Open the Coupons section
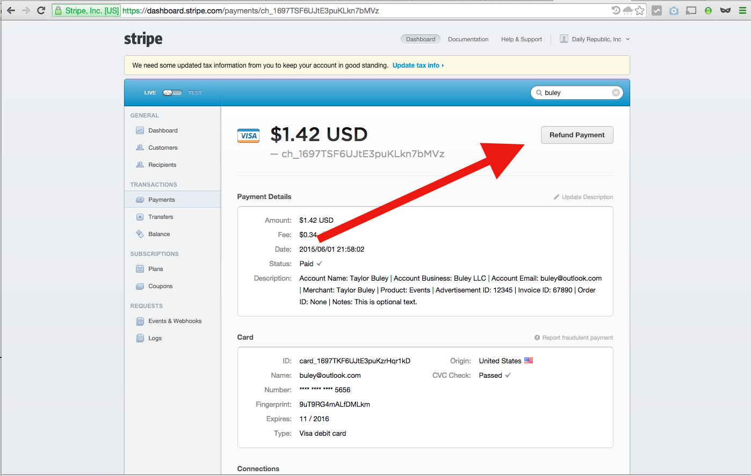 click(160, 286)
